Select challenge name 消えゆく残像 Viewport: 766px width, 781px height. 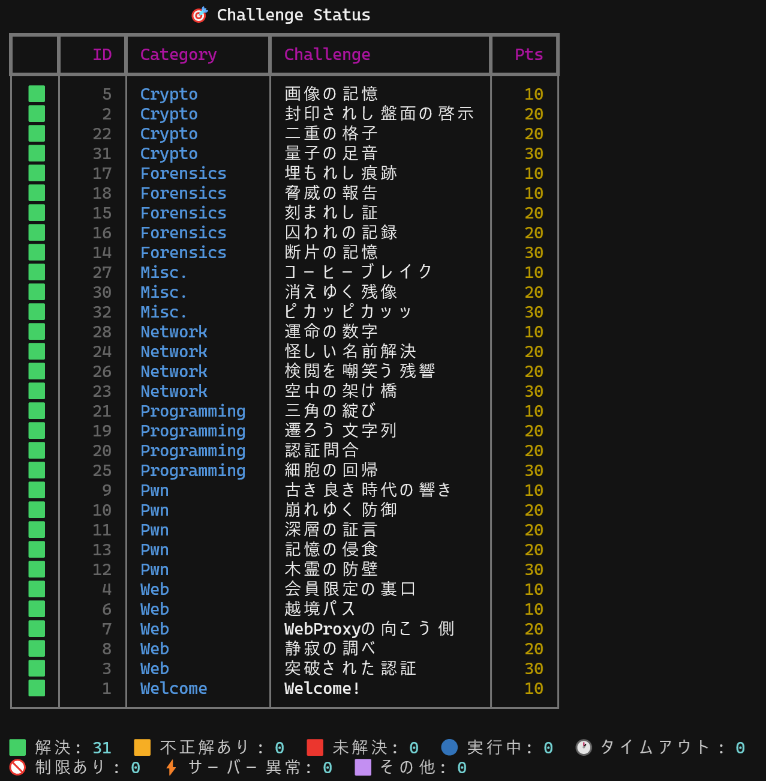tap(341, 292)
